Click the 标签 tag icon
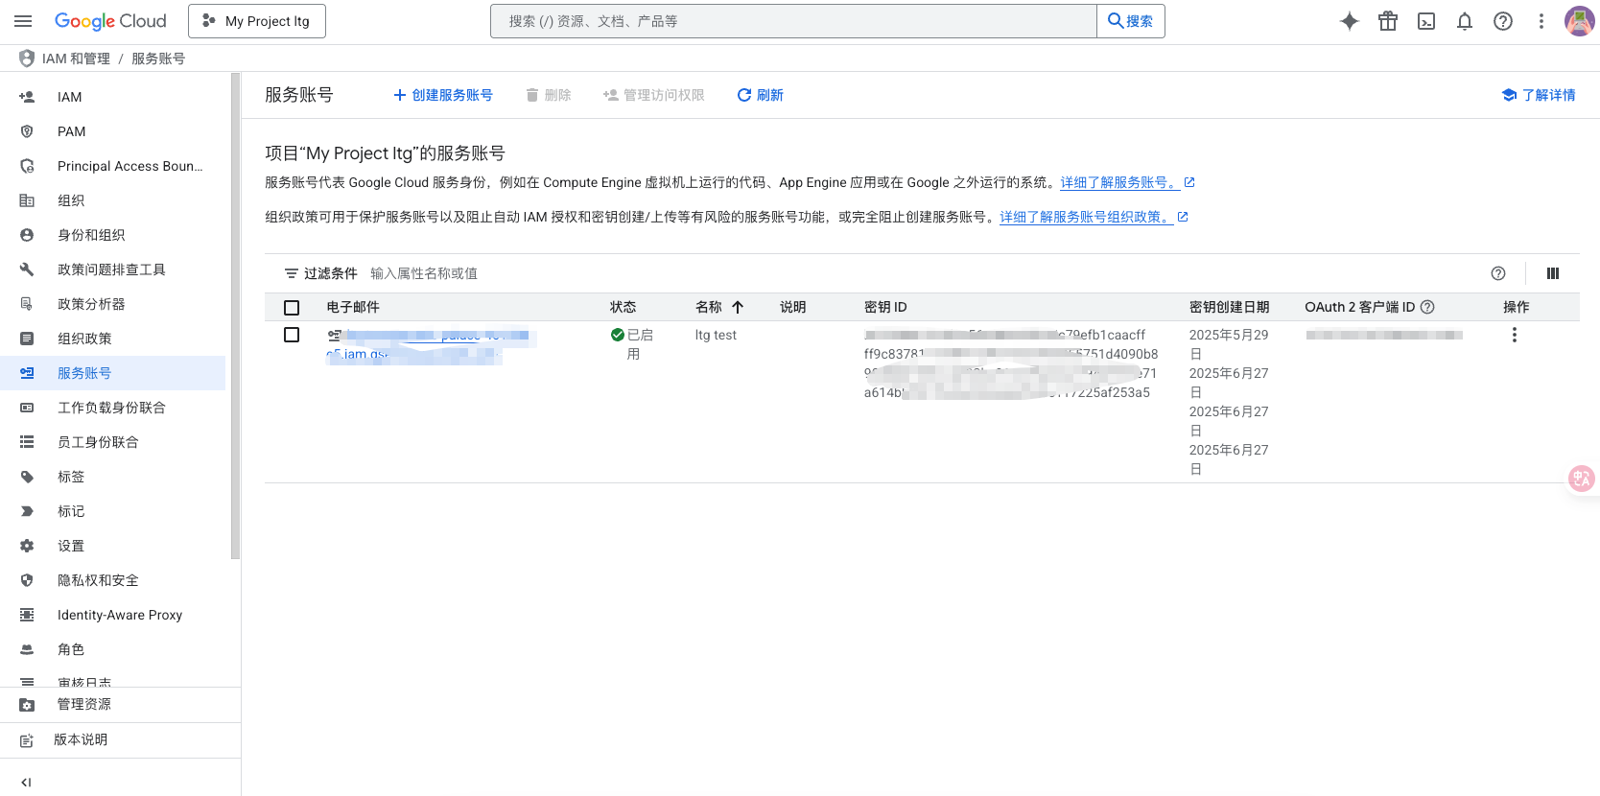The image size is (1600, 796). pos(27,477)
